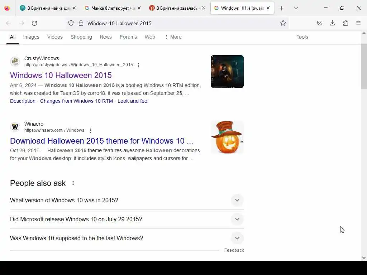Open the list all tabs chevron
The image size is (367, 275).
pyautogui.click(x=296, y=8)
